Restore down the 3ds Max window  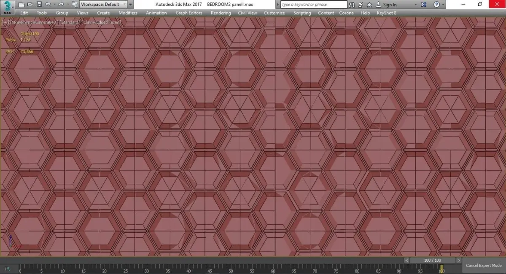click(480, 4)
